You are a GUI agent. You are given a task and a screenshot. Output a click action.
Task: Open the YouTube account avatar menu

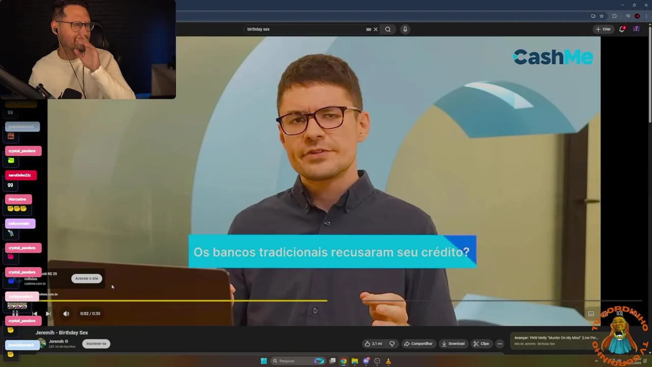click(x=636, y=29)
